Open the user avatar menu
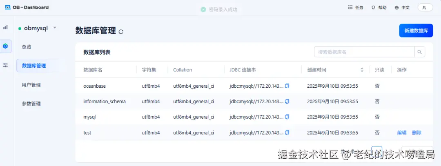 coord(425,8)
